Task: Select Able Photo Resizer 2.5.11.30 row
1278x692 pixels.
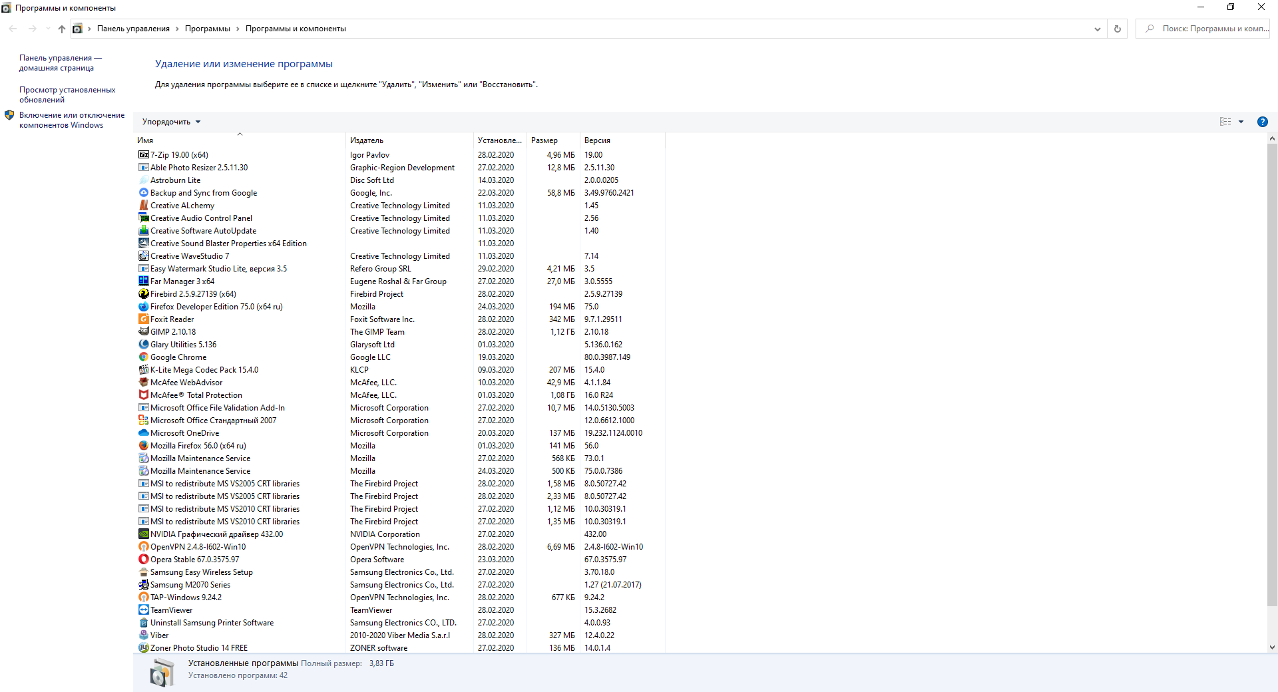Action: click(399, 168)
